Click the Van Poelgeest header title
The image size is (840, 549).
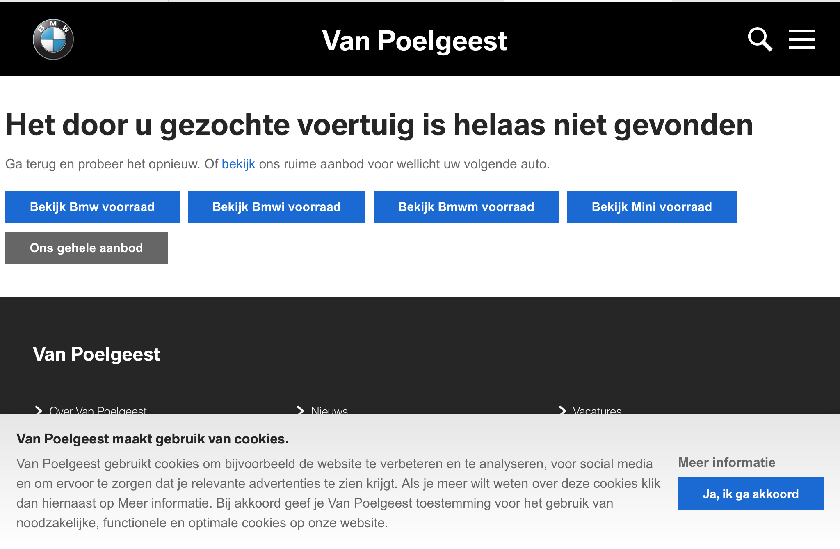coord(415,41)
